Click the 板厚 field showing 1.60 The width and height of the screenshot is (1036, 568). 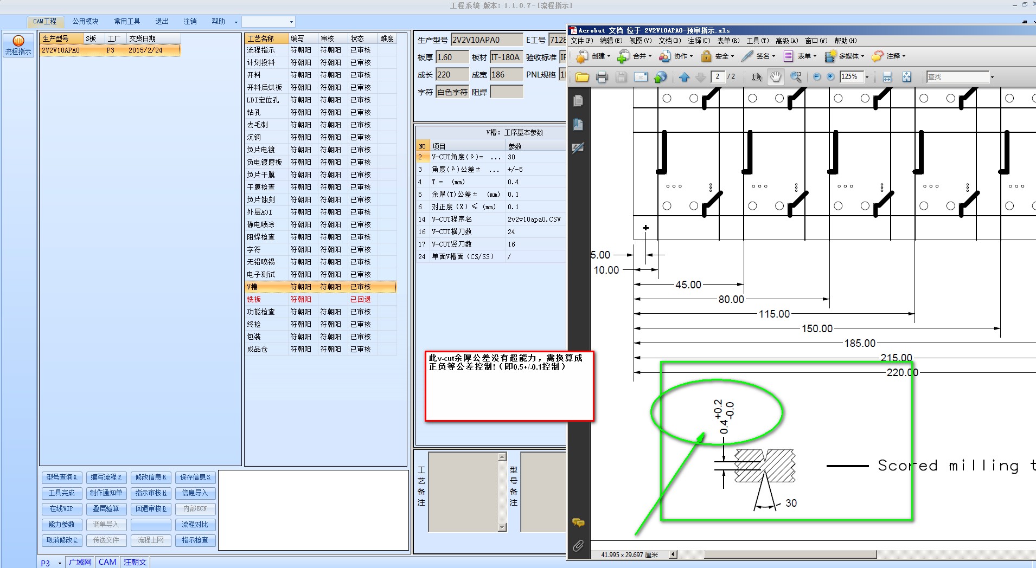coord(452,57)
